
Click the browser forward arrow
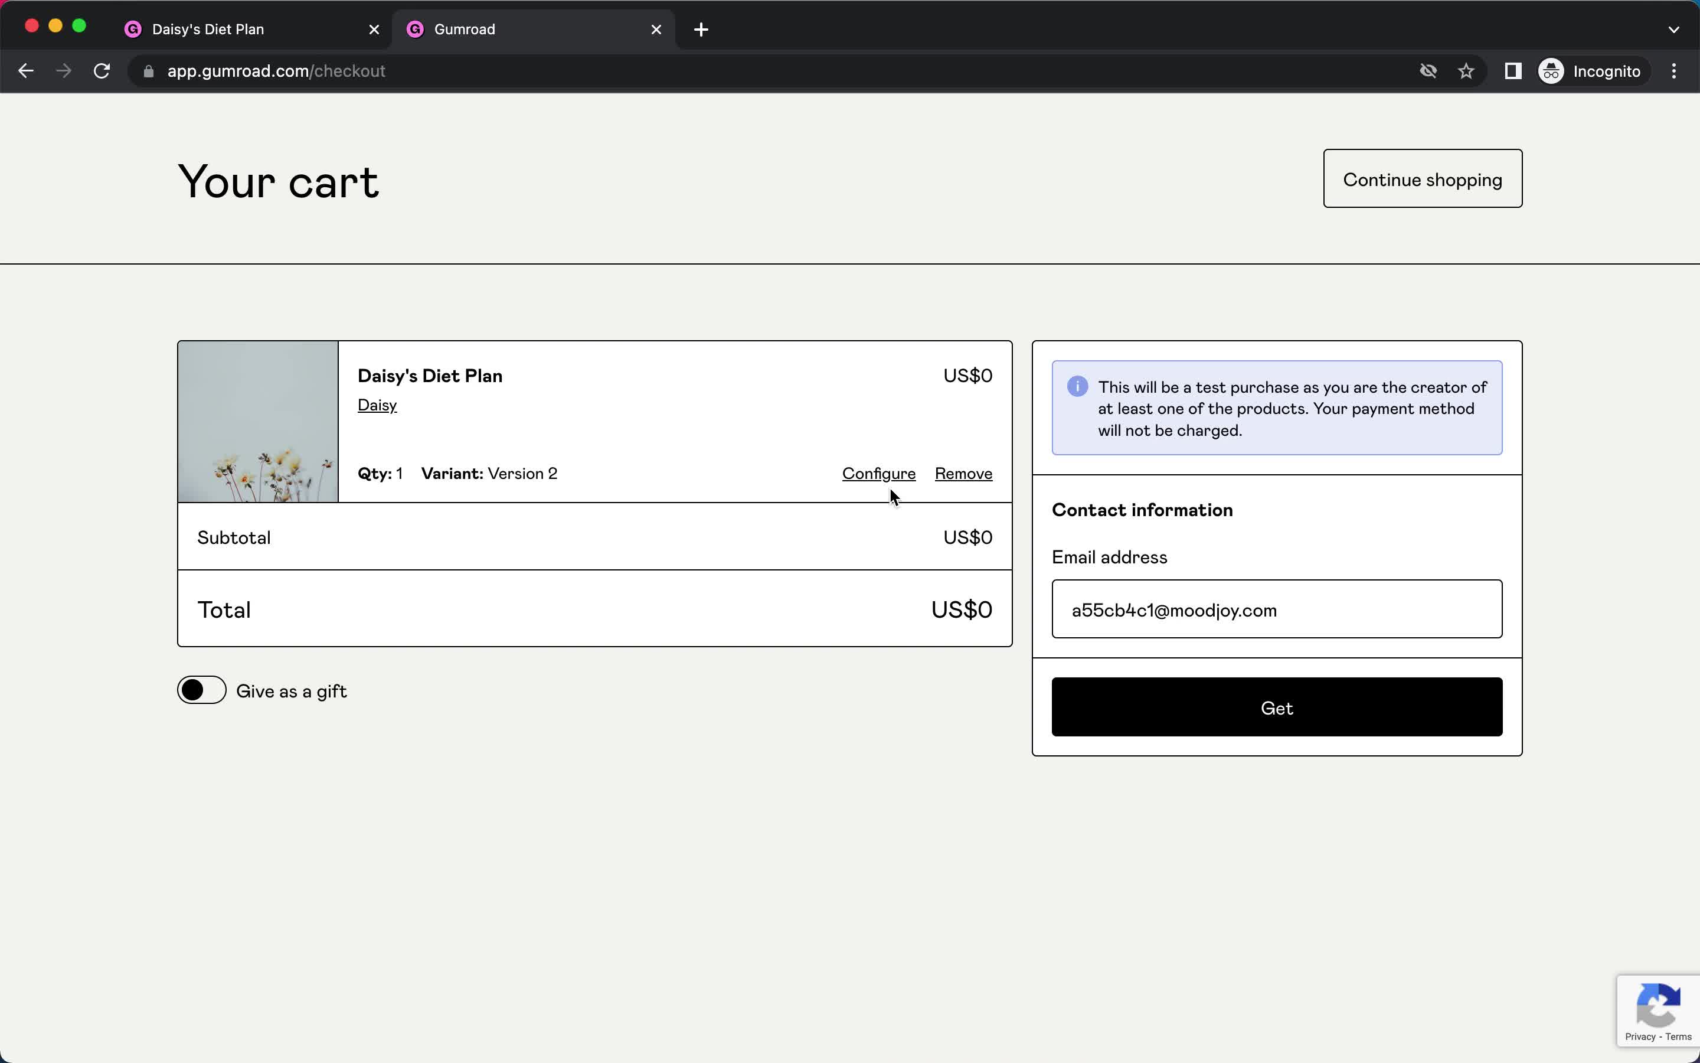click(x=64, y=71)
